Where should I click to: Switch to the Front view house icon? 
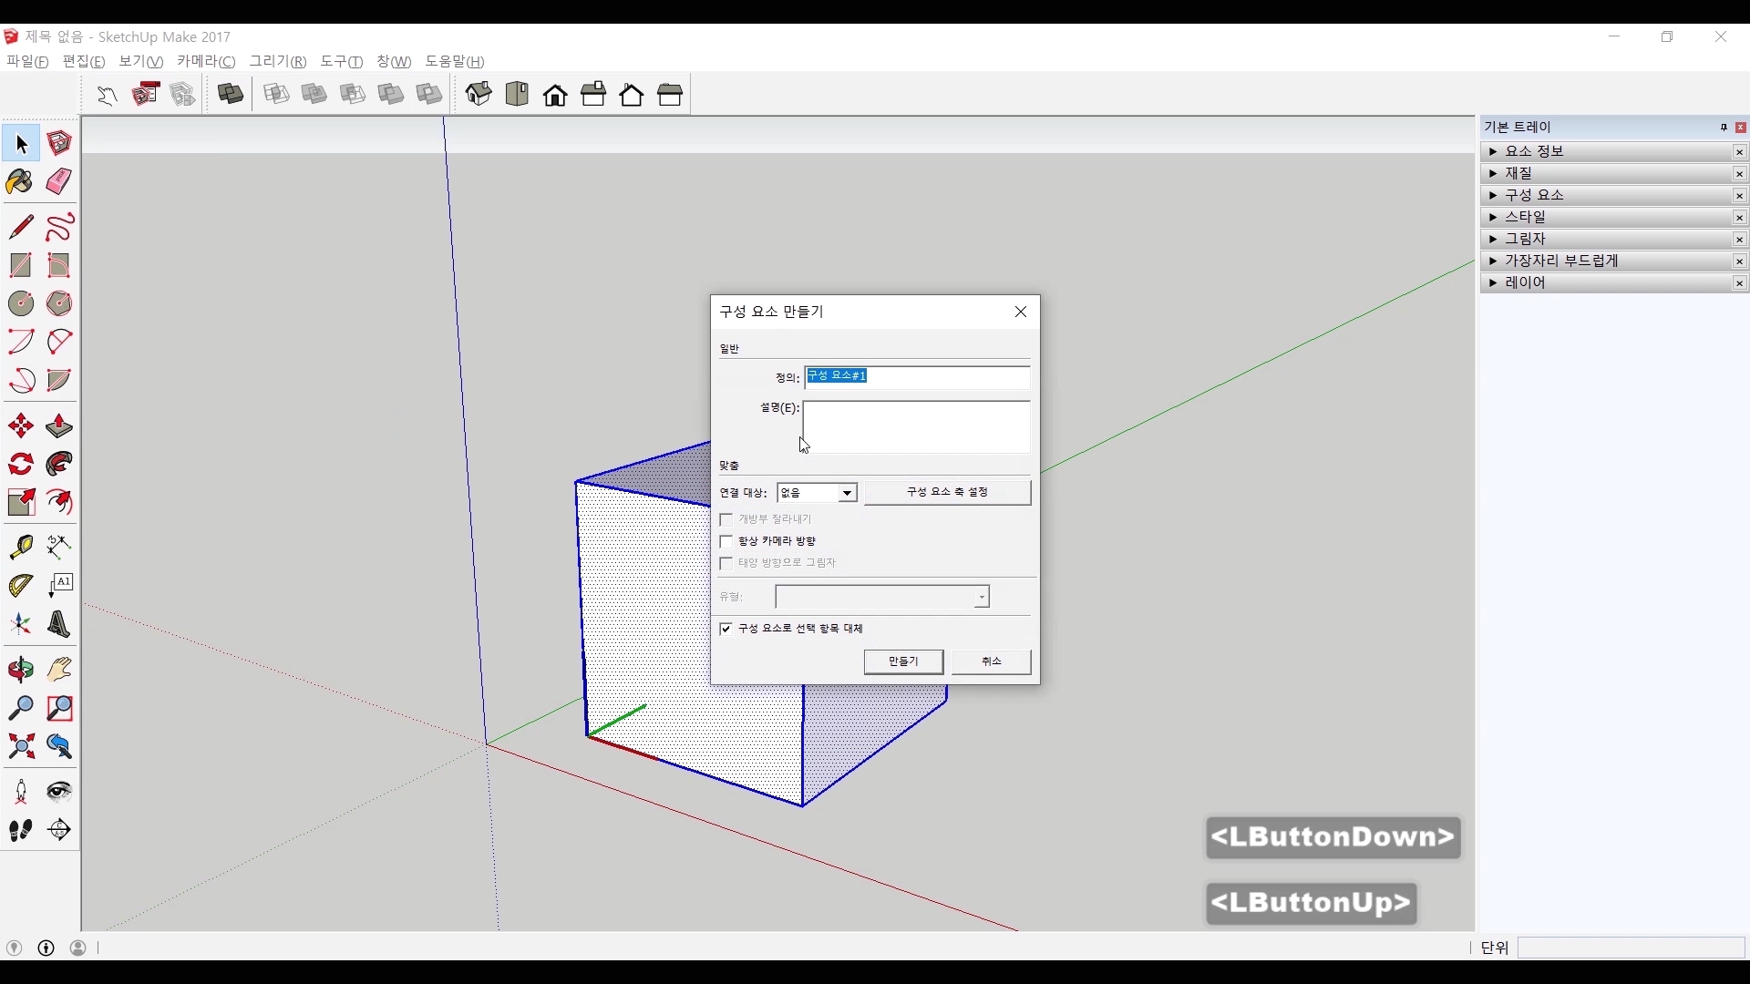coord(555,95)
